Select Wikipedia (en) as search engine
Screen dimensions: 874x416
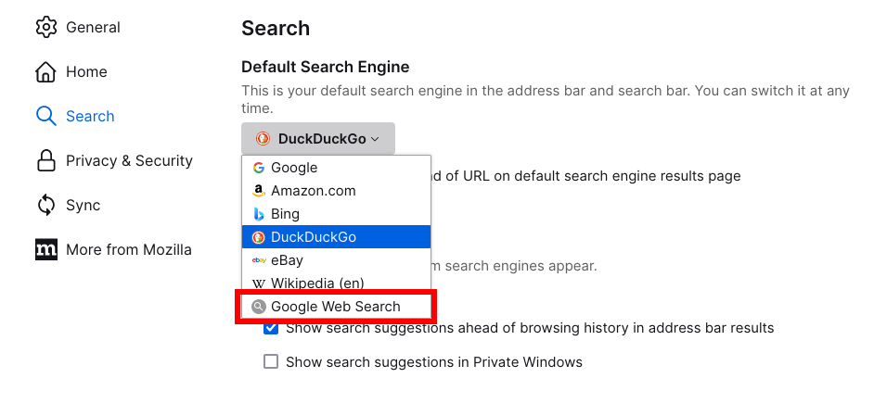pyautogui.click(x=317, y=284)
